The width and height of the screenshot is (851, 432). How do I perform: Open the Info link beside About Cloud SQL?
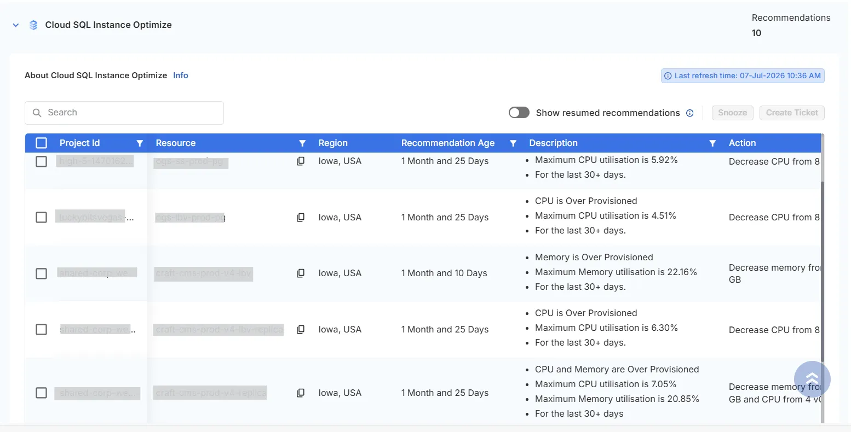pos(181,75)
